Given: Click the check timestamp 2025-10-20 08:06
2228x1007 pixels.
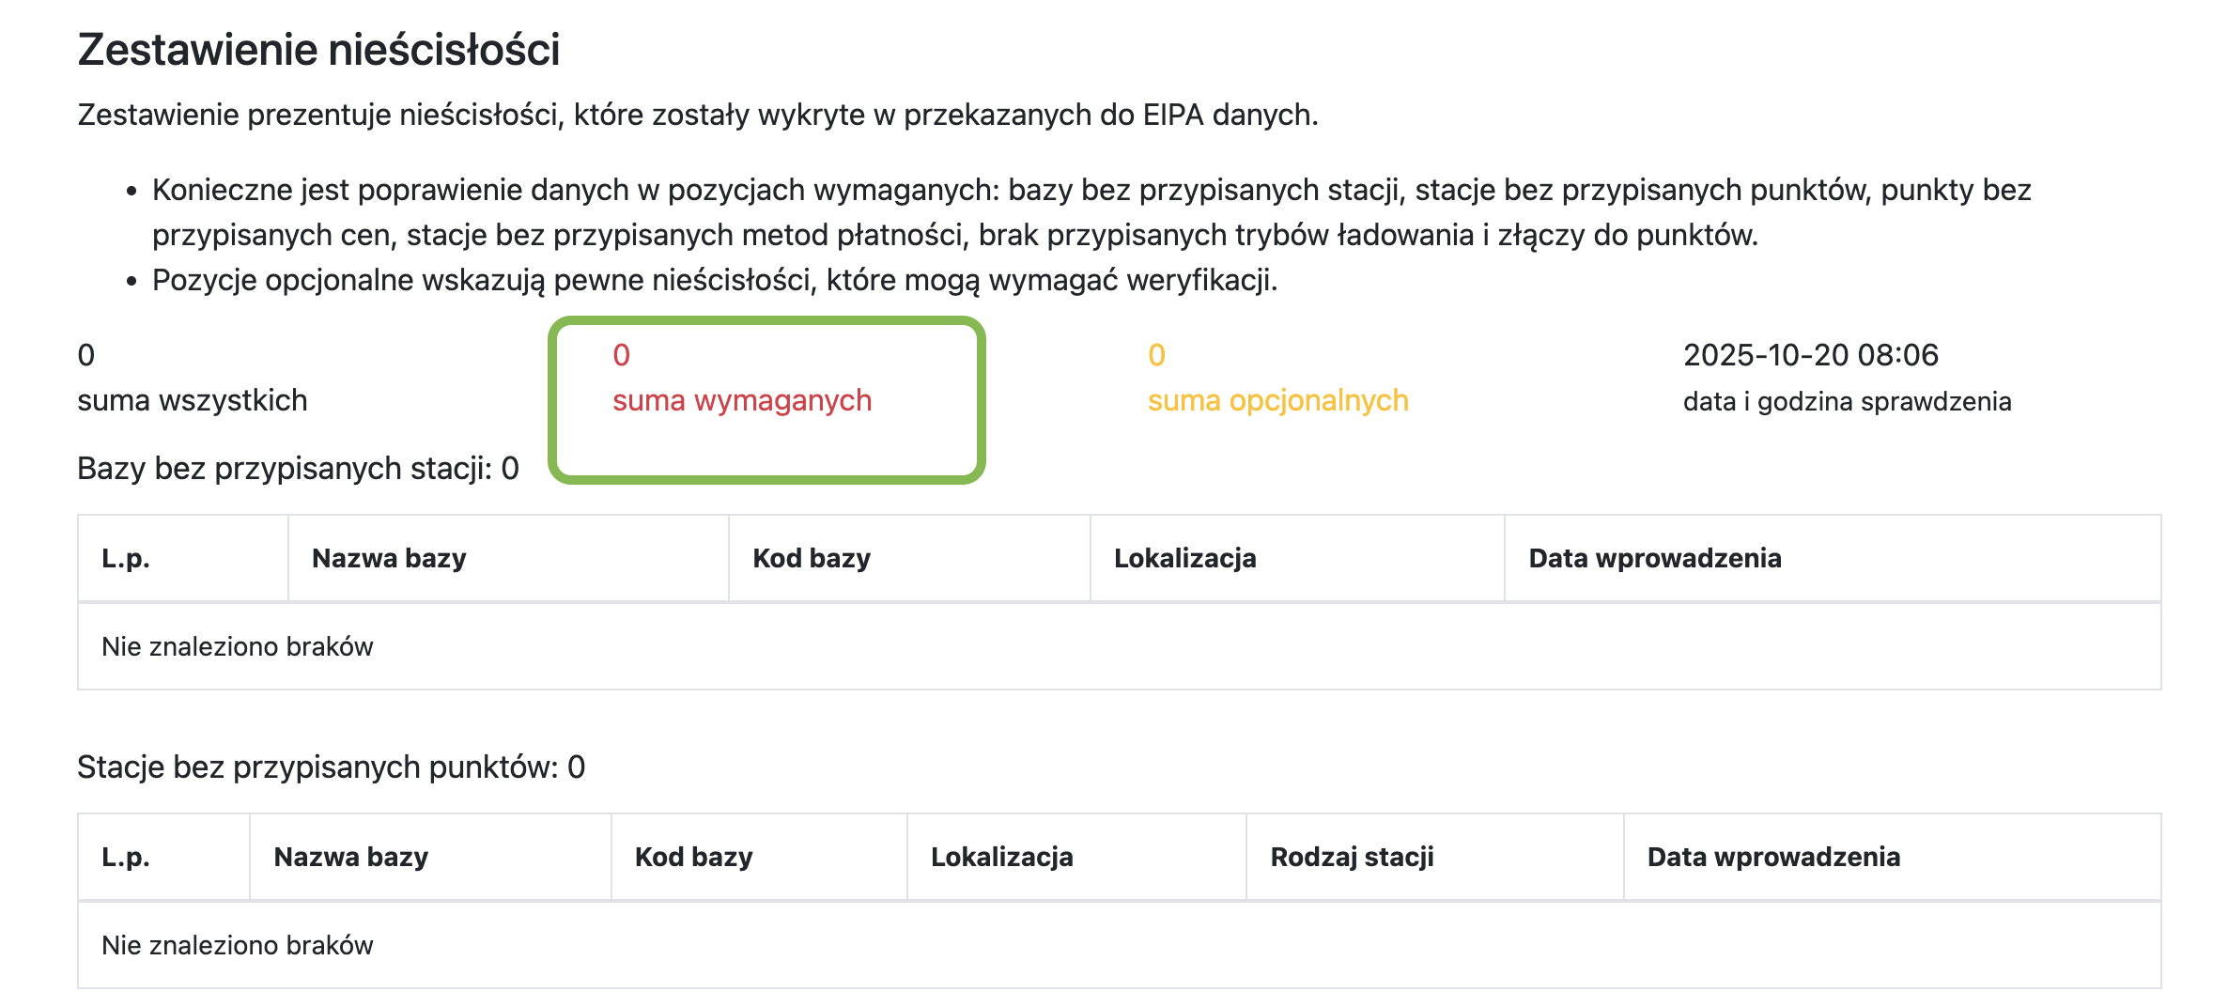Looking at the screenshot, I should [x=1810, y=355].
